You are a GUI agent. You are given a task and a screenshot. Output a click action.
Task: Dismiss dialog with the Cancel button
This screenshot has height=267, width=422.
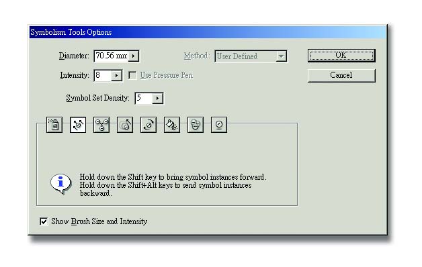pyautogui.click(x=341, y=75)
